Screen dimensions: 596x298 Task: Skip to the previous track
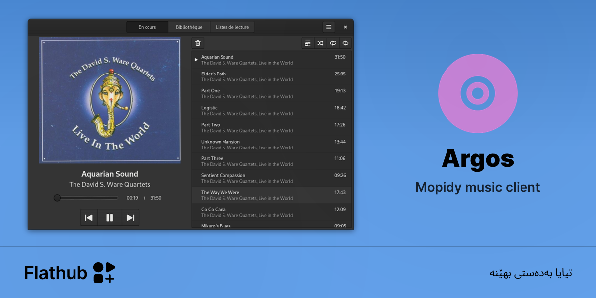89,218
